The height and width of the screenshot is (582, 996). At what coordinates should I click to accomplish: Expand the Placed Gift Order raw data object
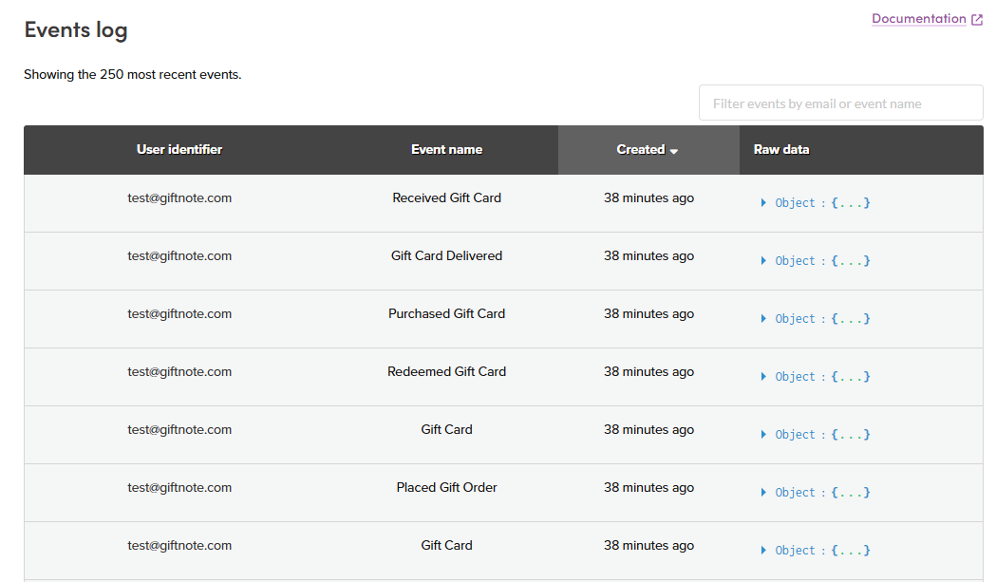[763, 492]
